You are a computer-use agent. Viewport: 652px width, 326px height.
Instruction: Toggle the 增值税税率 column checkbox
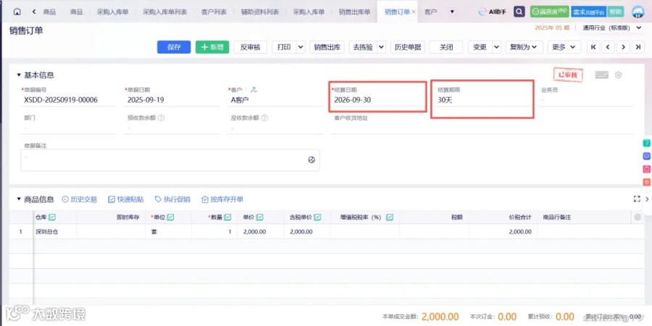pyautogui.click(x=390, y=217)
